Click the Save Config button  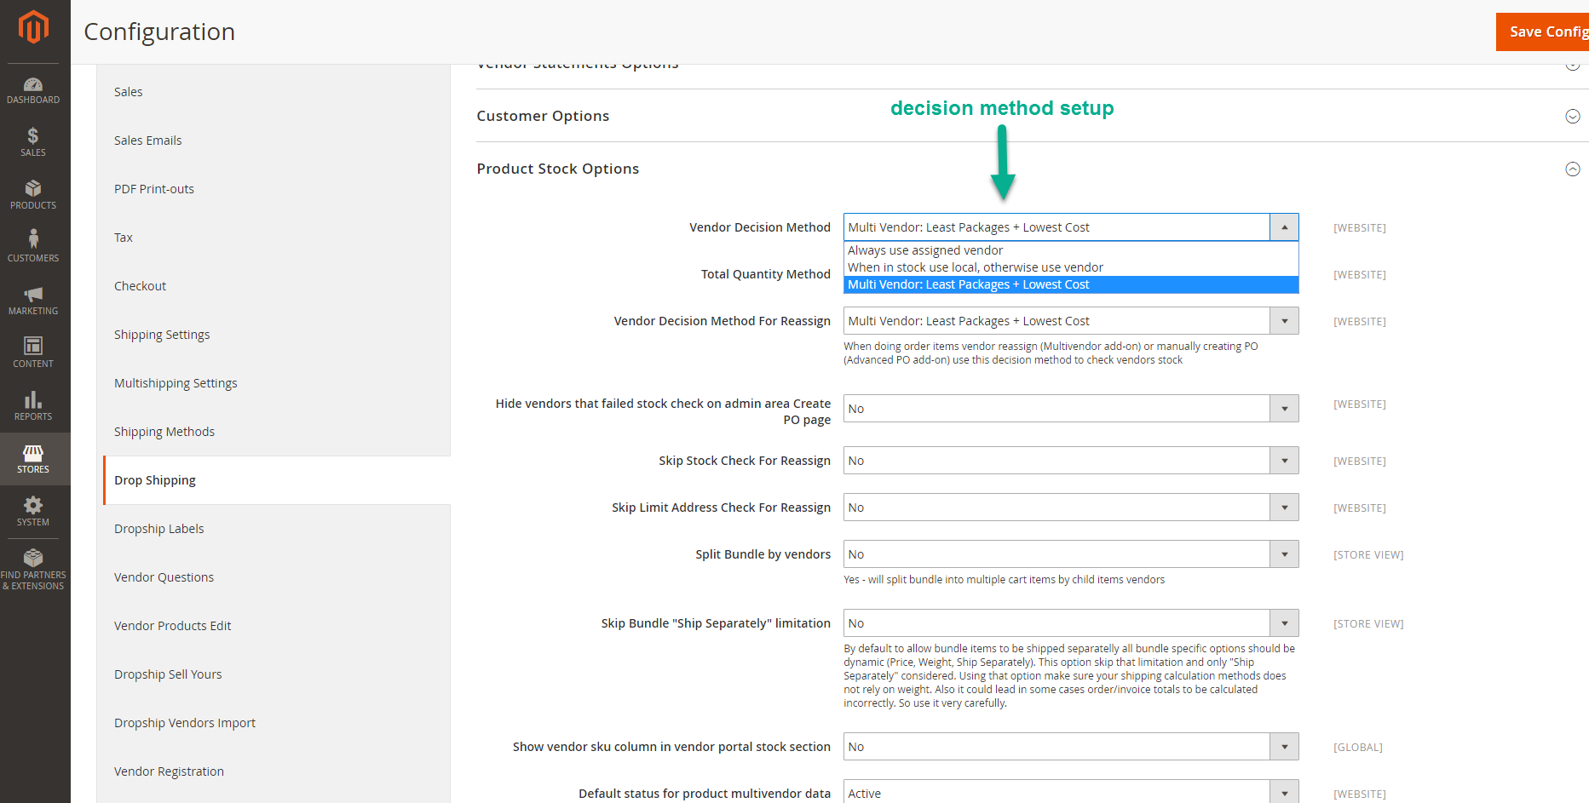[x=1542, y=32]
